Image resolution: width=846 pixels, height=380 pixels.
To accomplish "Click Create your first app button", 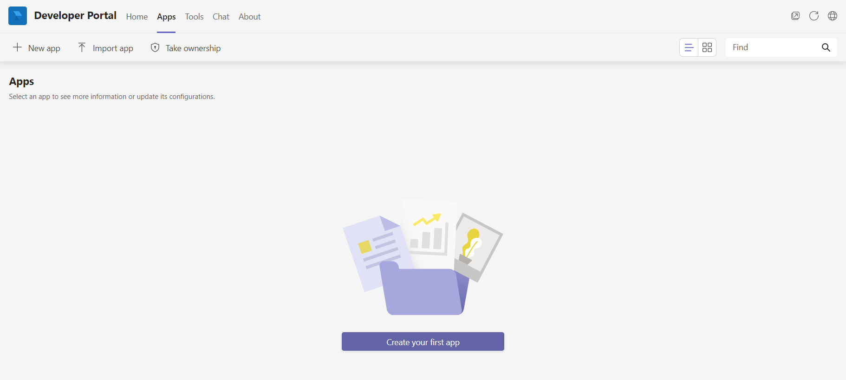I will coord(423,341).
